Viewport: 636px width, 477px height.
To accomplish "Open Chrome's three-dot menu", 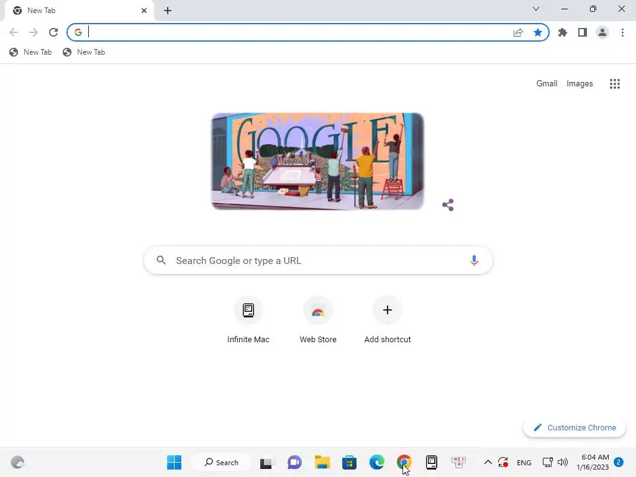I will [622, 32].
